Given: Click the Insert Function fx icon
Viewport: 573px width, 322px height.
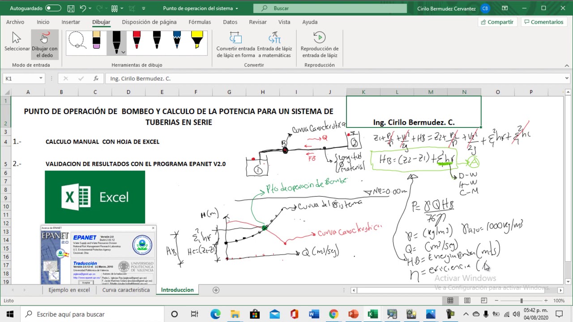Looking at the screenshot, I should pyautogui.click(x=96, y=78).
